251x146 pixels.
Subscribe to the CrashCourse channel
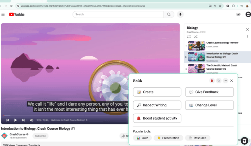(x=41, y=136)
